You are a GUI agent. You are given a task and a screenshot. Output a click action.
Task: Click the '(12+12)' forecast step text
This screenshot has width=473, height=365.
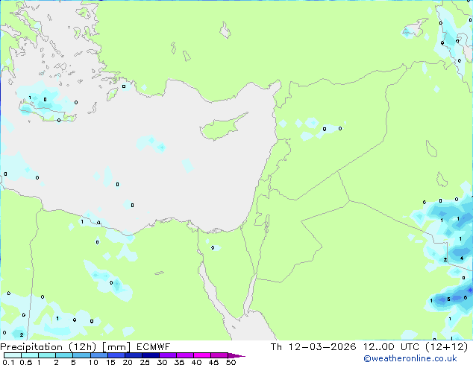coord(446,347)
